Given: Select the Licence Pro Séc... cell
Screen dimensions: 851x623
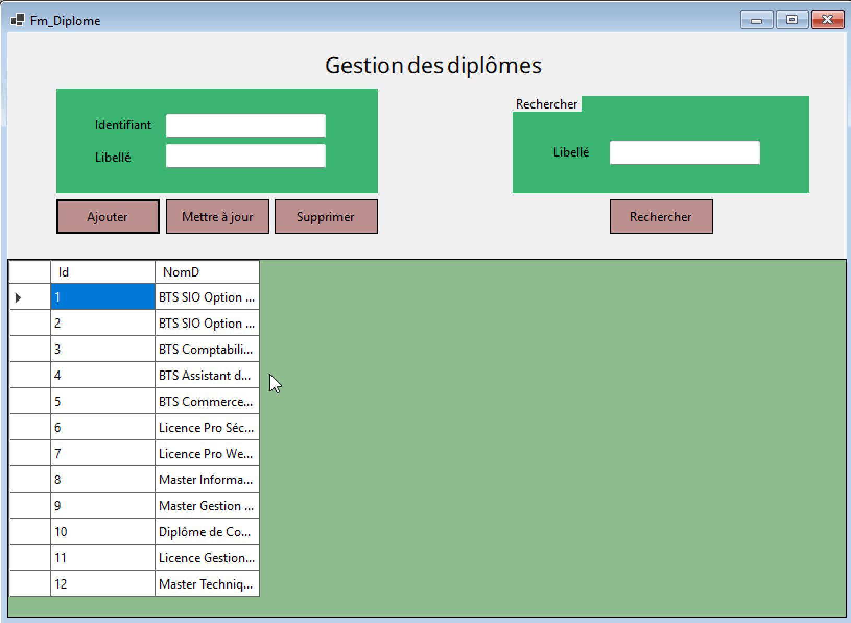Looking at the screenshot, I should pyautogui.click(x=207, y=428).
